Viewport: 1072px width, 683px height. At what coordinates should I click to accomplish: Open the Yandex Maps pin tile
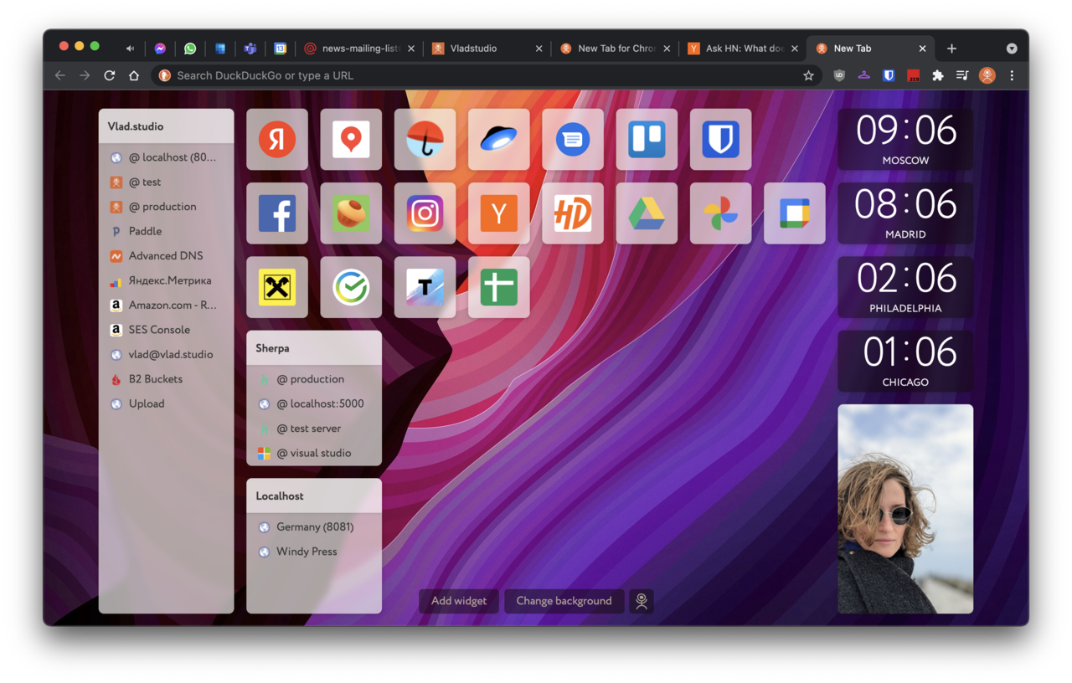351,140
